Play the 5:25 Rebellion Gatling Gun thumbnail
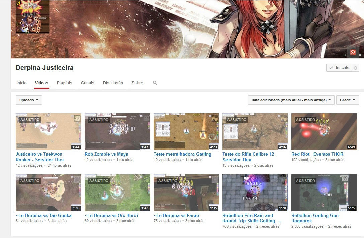Screen dimensions: 364x238 click(x=324, y=193)
